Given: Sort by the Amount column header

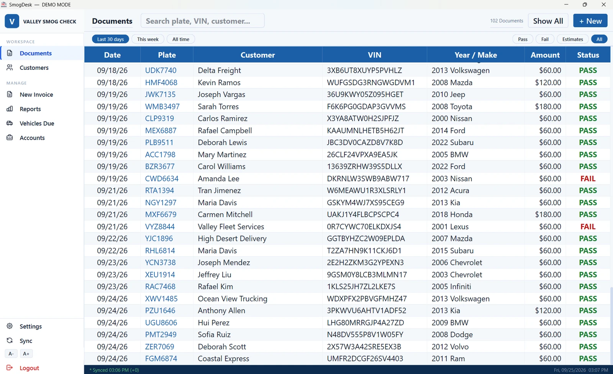Looking at the screenshot, I should [x=545, y=55].
